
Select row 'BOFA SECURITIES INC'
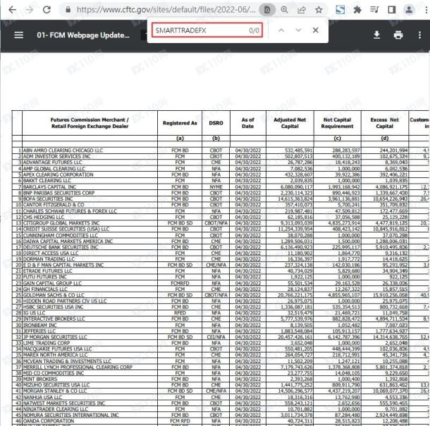click(220, 199)
